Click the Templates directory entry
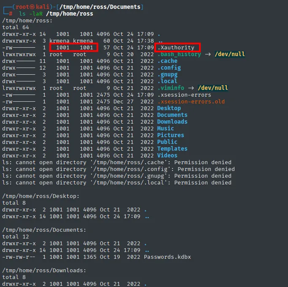The width and height of the screenshot is (288, 287). tap(172, 149)
